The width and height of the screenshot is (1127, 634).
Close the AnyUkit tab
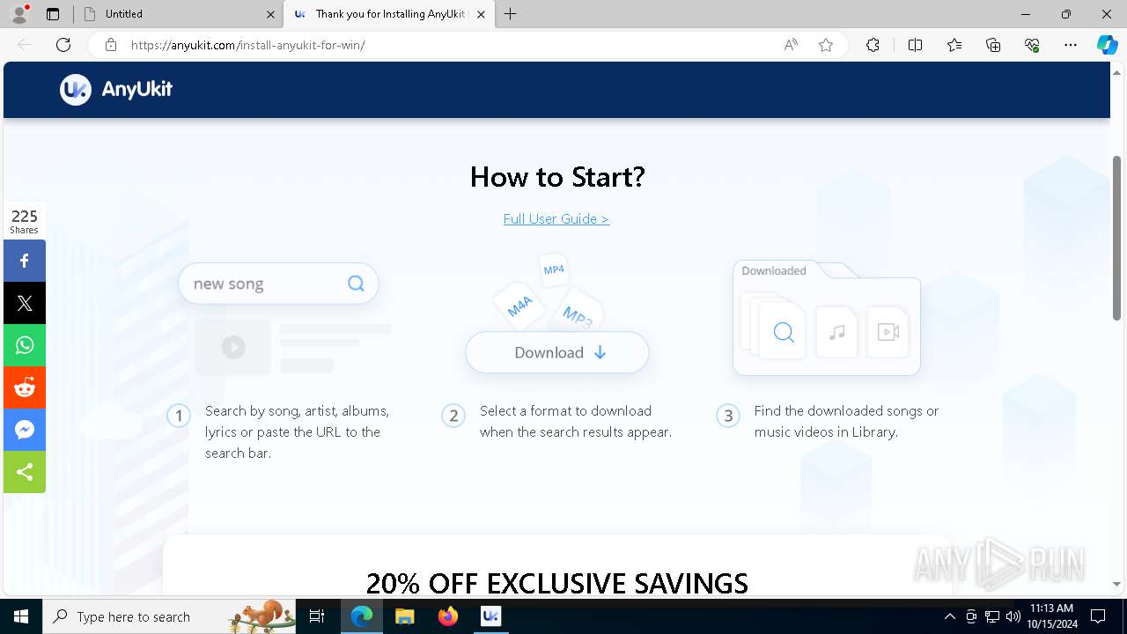pyautogui.click(x=481, y=14)
